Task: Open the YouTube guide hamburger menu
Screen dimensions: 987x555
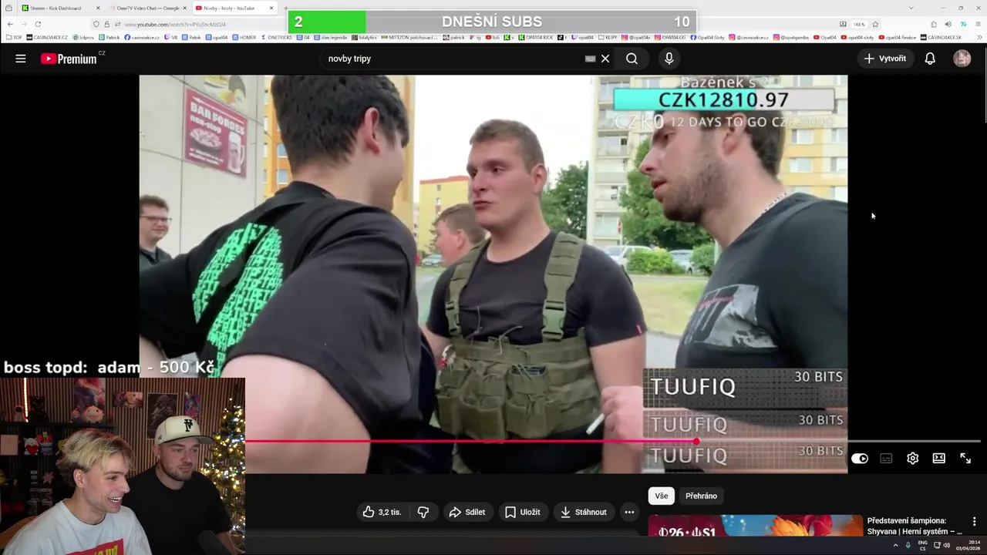Action: 21,59
